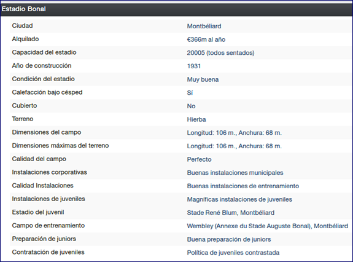353x262 pixels.
Task: Select the No covered value
Action: [x=191, y=106]
